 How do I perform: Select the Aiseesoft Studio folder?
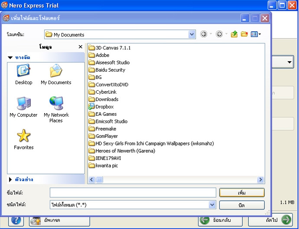click(109, 62)
